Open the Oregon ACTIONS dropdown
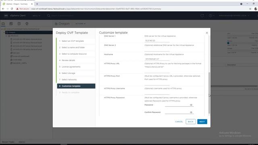 (80, 24)
